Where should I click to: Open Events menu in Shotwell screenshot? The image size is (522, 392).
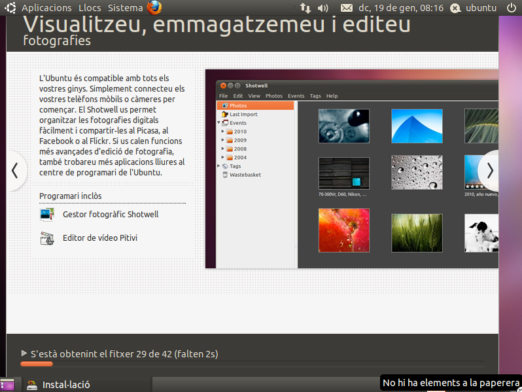[296, 96]
